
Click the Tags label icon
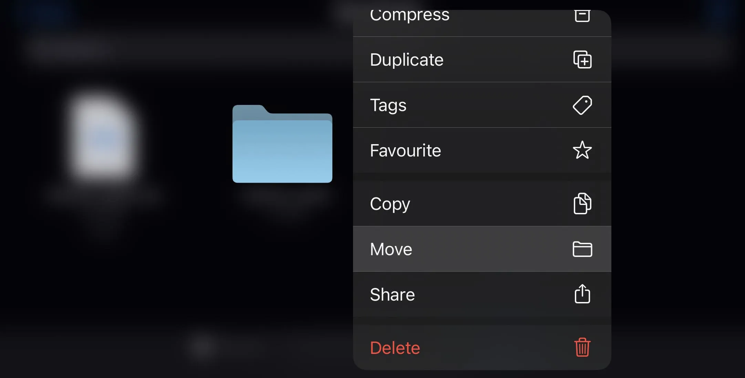pyautogui.click(x=582, y=105)
